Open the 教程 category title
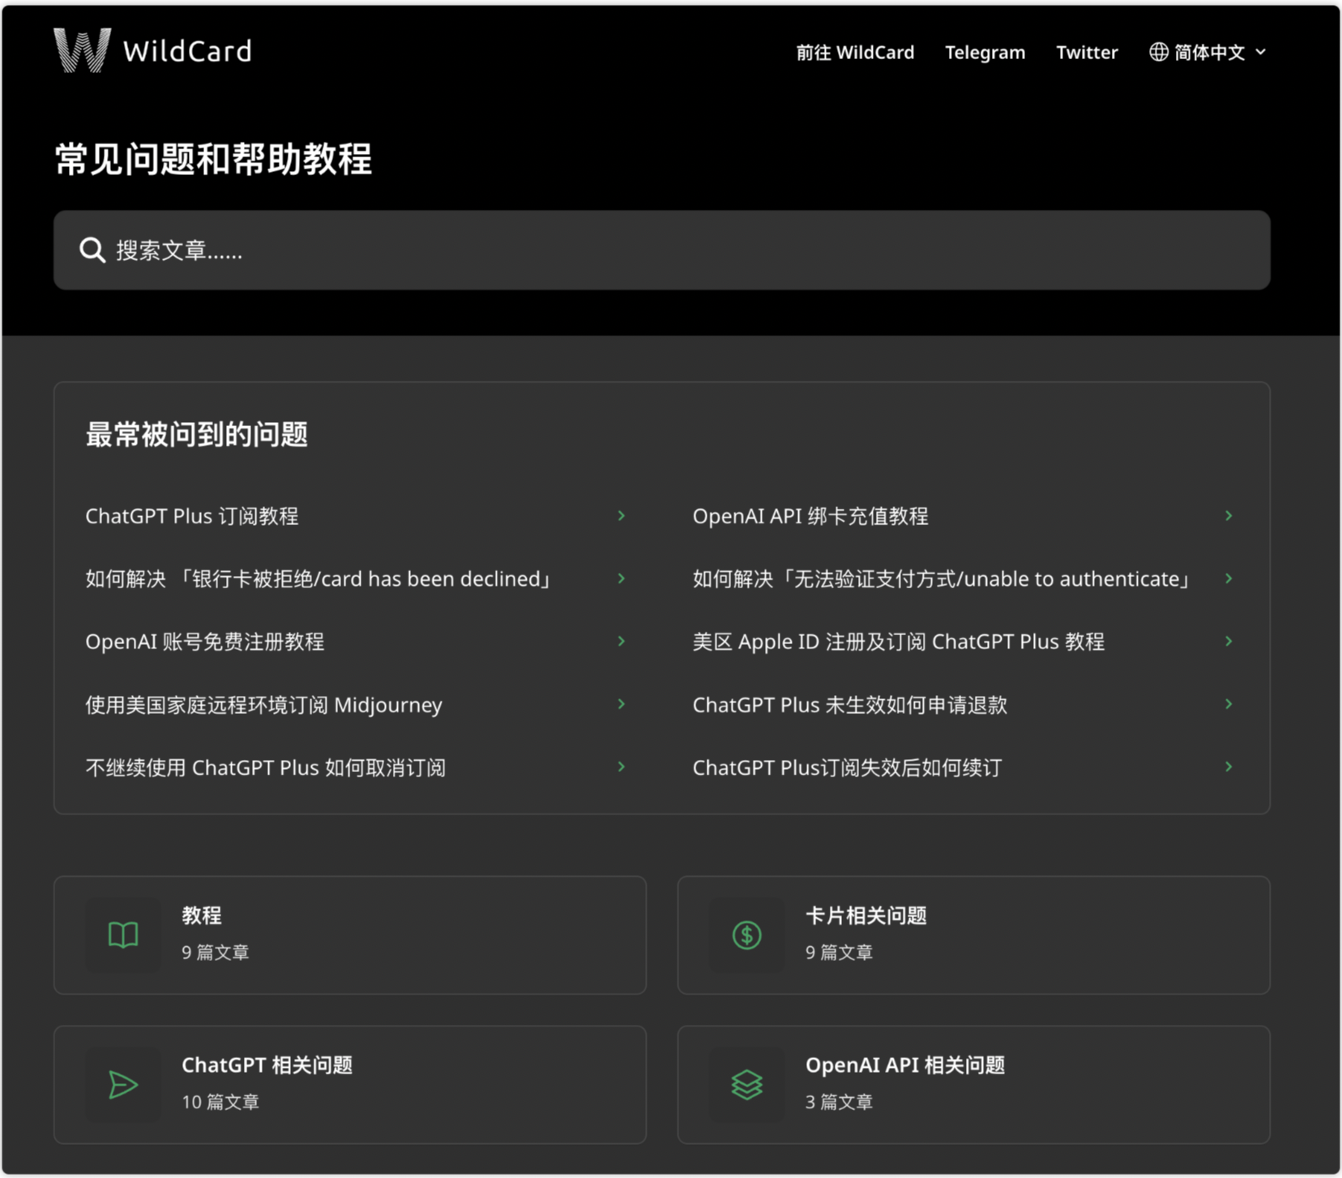Screen dimensions: 1342x1178 [202, 916]
